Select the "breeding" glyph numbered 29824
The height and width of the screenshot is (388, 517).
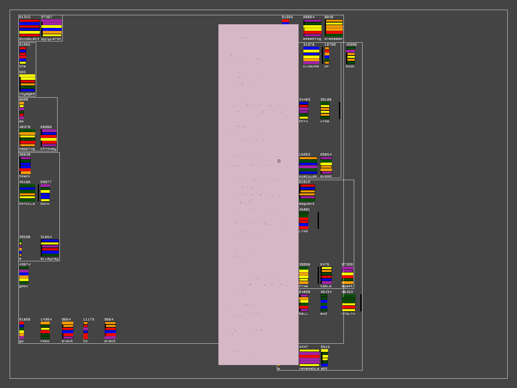pos(312,28)
